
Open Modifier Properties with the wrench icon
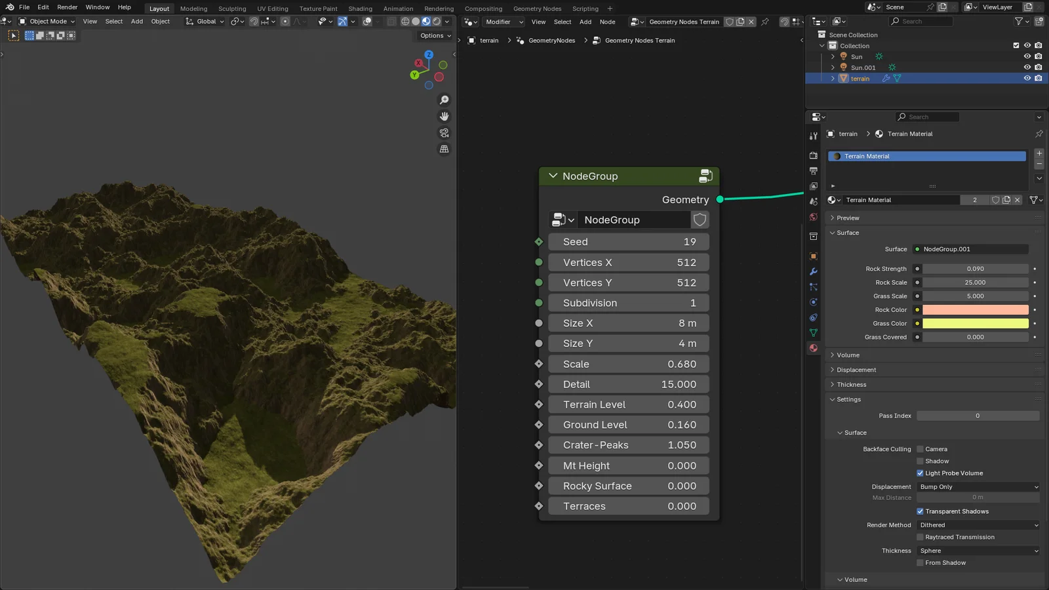pyautogui.click(x=813, y=271)
